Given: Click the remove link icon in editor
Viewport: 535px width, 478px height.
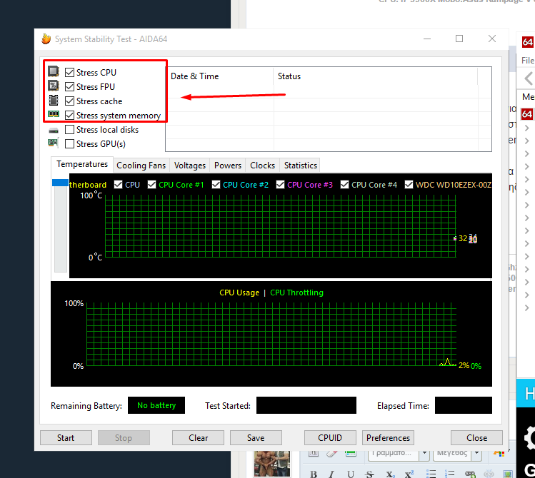Looking at the screenshot, I should coord(489,474).
